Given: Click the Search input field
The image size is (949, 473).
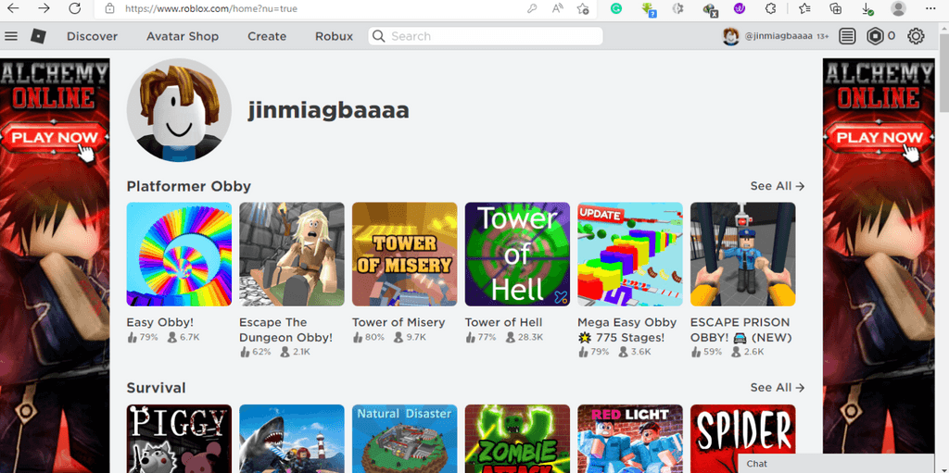Looking at the screenshot, I should coord(486,36).
